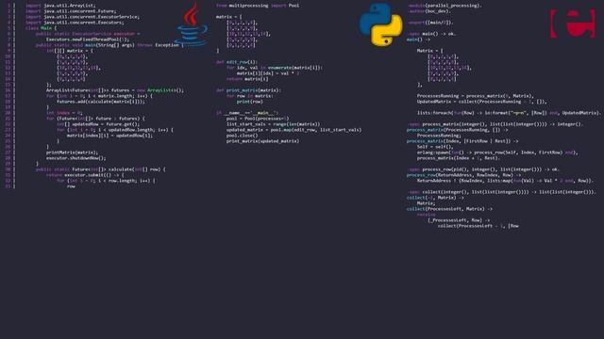The height and width of the screenshot is (339, 604).
Task: Click 'int[] updatedRow = future.get();' line
Action: (x=98, y=124)
